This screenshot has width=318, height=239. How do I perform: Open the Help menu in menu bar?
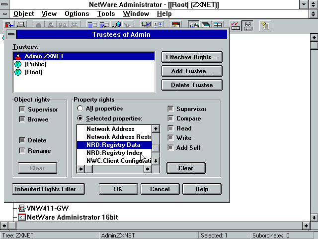click(x=164, y=13)
